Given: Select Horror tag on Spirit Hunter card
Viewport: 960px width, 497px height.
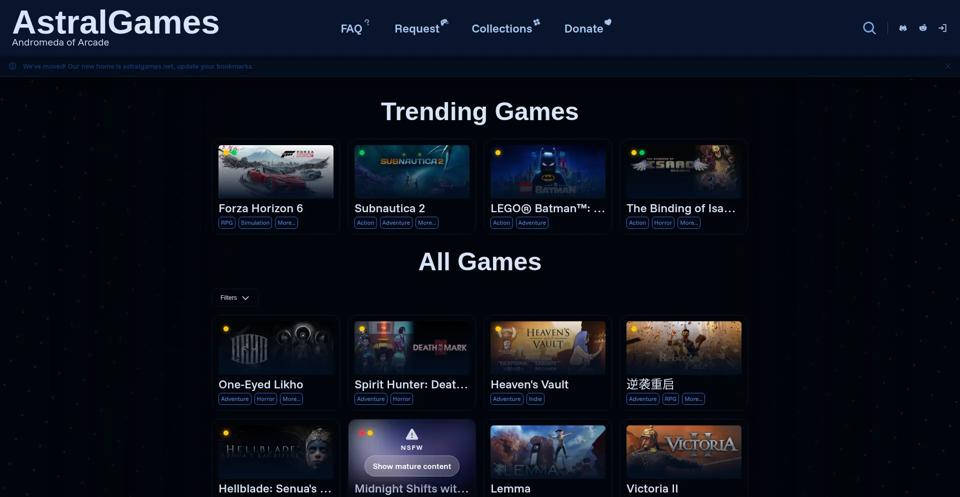Looking at the screenshot, I should [401, 399].
